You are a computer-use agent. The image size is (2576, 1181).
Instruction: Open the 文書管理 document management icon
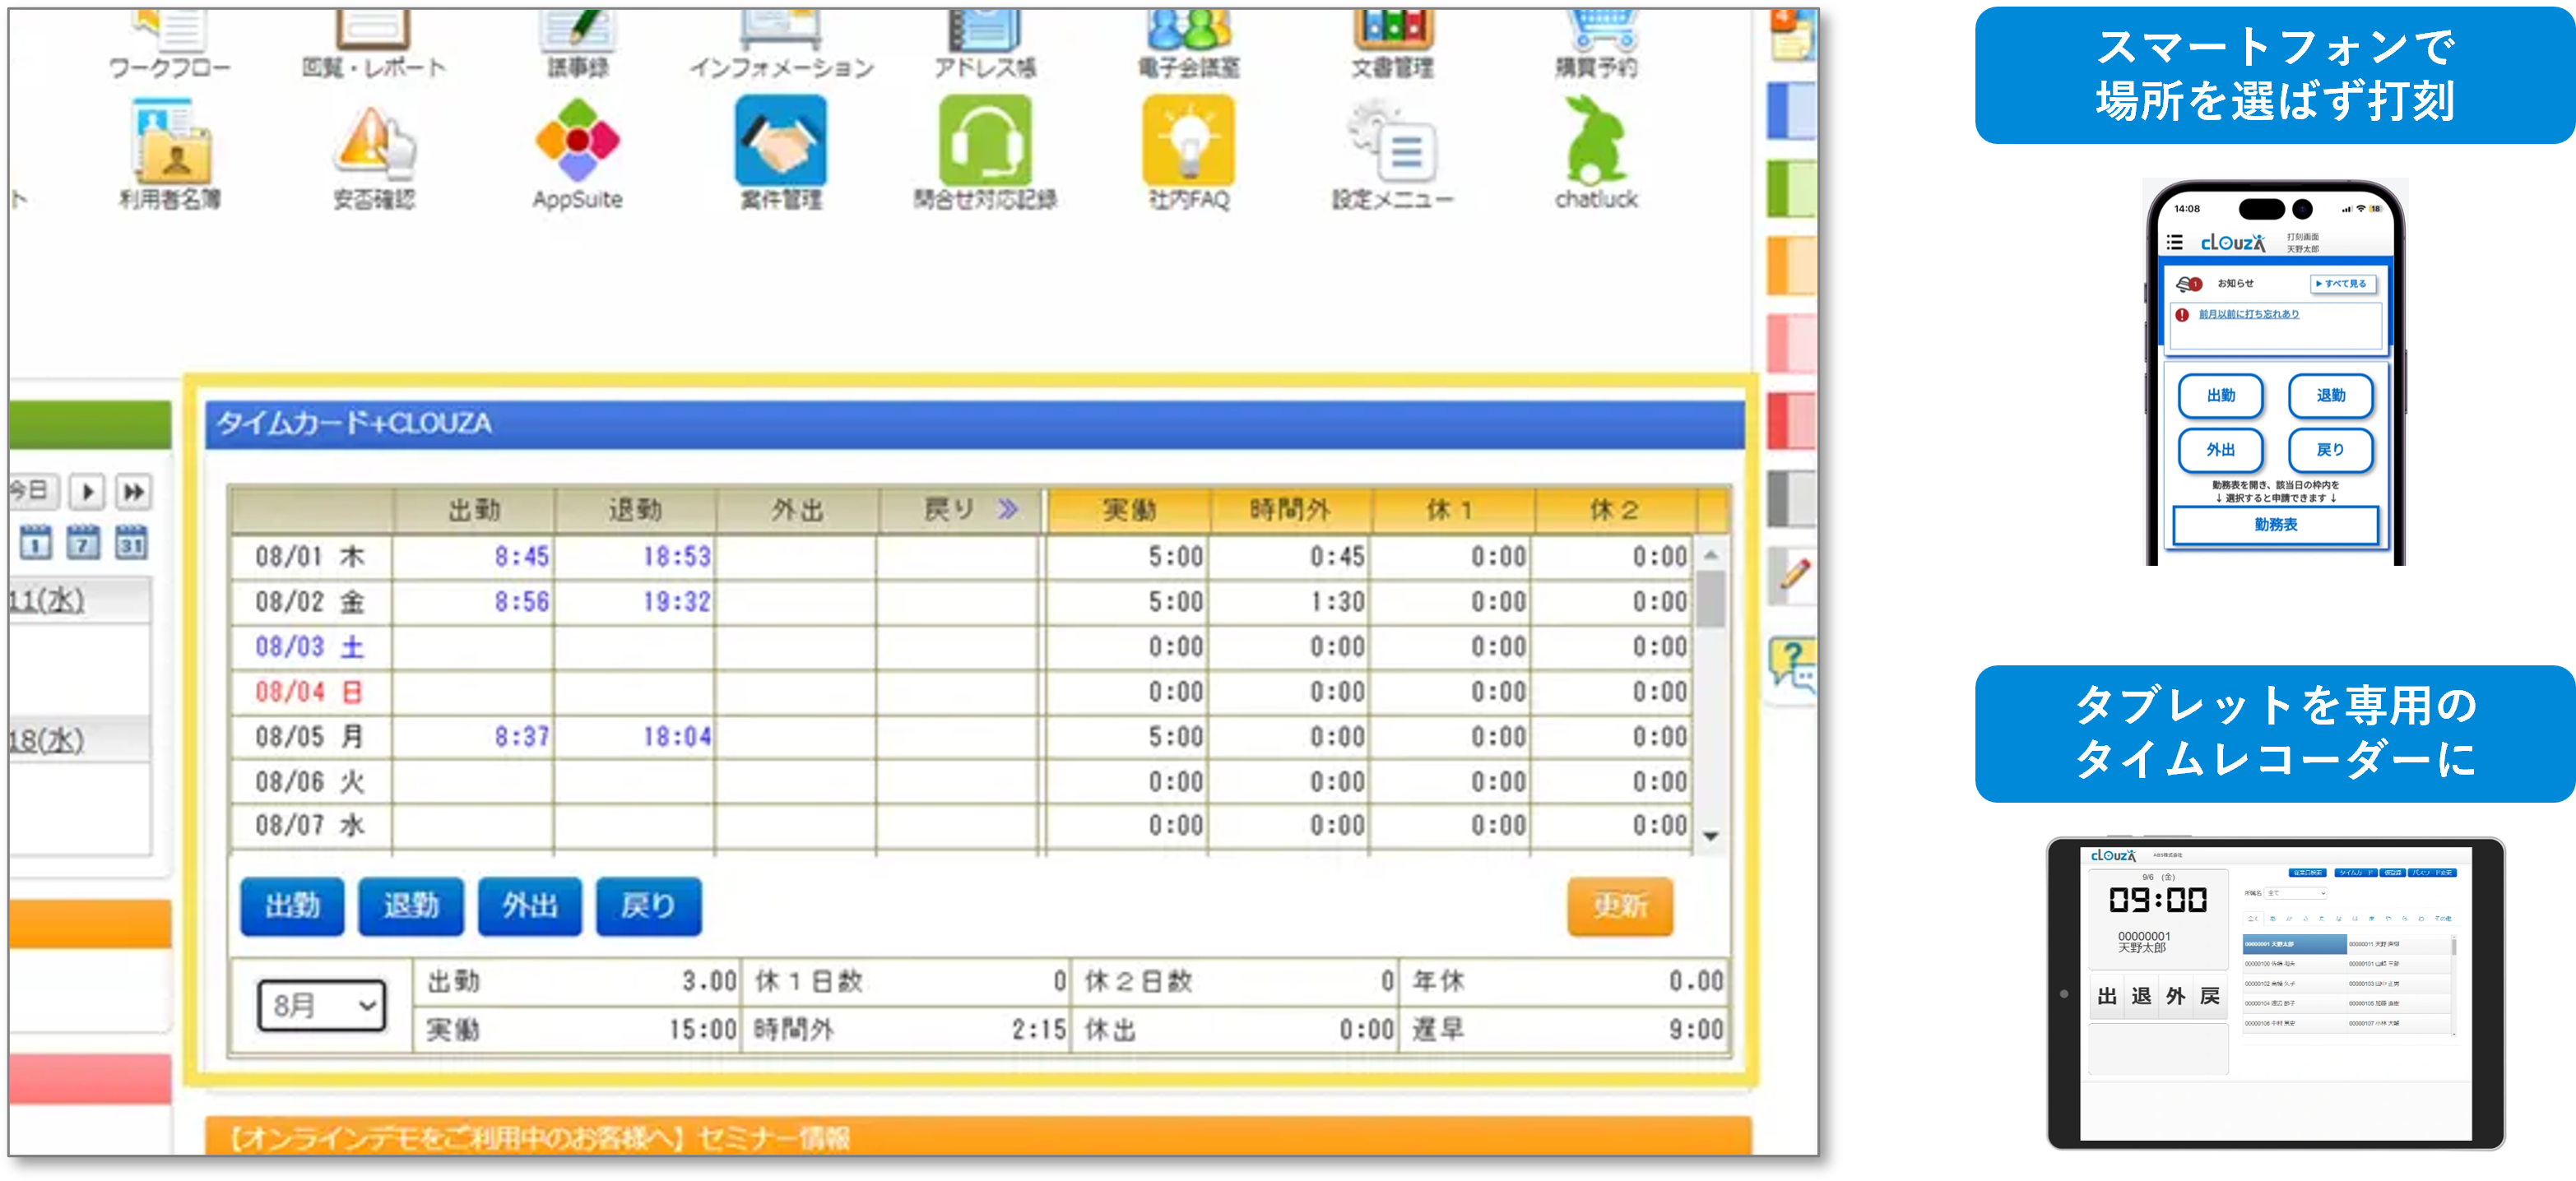[x=1392, y=40]
